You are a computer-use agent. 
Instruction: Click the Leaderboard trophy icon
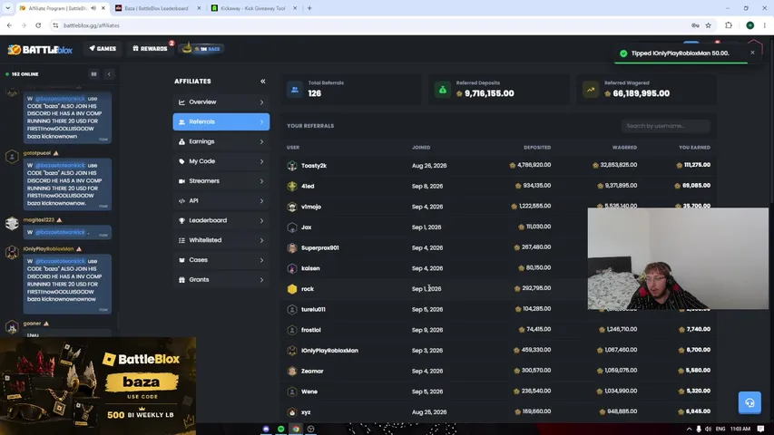click(181, 220)
